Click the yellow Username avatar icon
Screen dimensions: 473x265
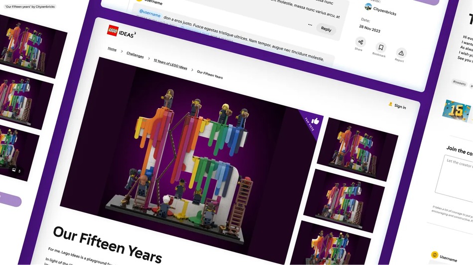point(434,255)
